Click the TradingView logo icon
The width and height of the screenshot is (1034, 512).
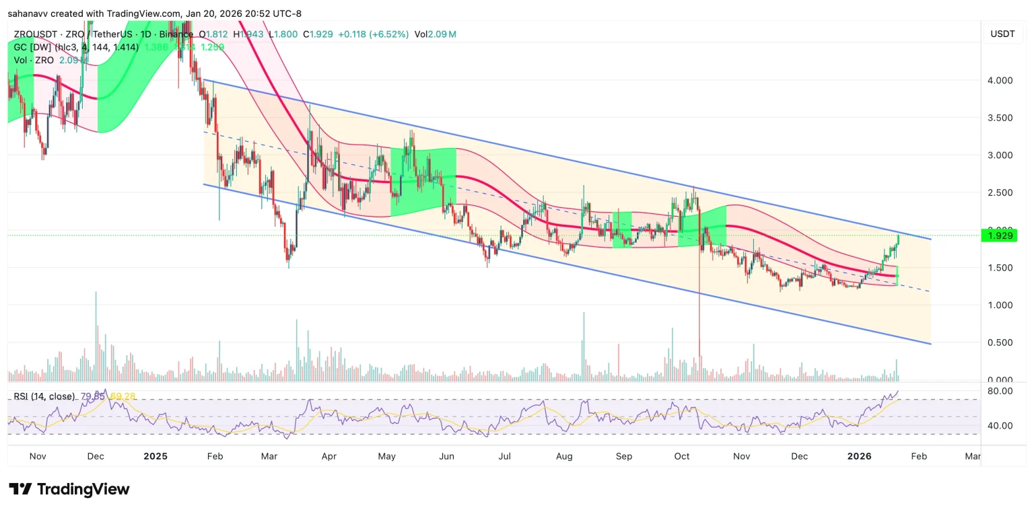[x=20, y=489]
